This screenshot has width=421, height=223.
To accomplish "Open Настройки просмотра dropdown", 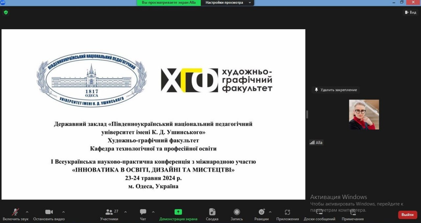I will pos(228,3).
